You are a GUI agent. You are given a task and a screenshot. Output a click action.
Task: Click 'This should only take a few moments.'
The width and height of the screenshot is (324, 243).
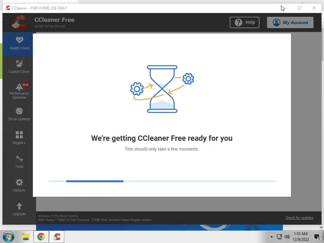[x=162, y=149]
